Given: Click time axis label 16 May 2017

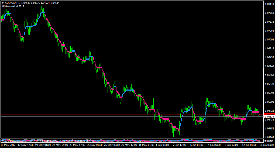Looking at the screenshot, I should pos(8,145).
